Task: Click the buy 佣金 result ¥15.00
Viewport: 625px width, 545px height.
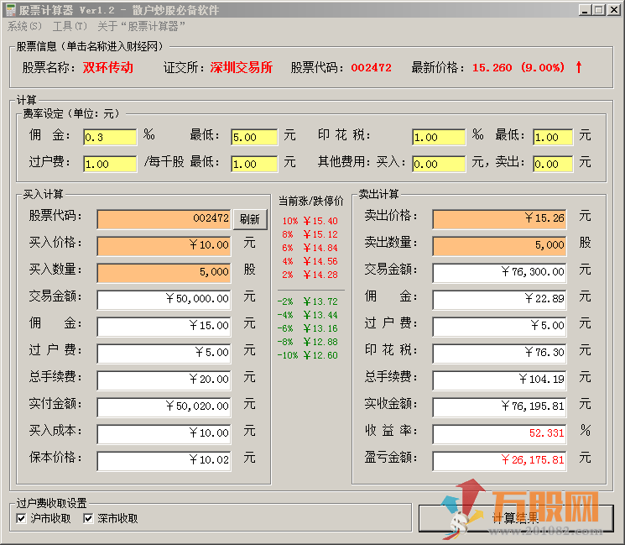Action: 164,327
